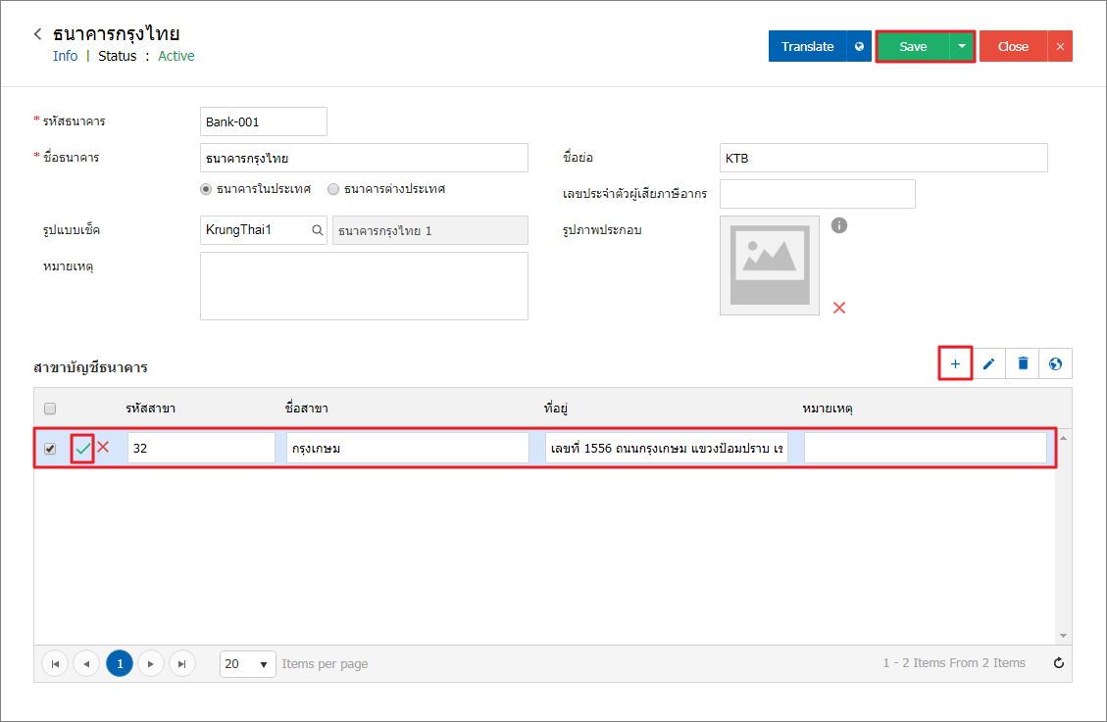
Task: Click the image placeholder thumbnail
Action: (x=770, y=265)
